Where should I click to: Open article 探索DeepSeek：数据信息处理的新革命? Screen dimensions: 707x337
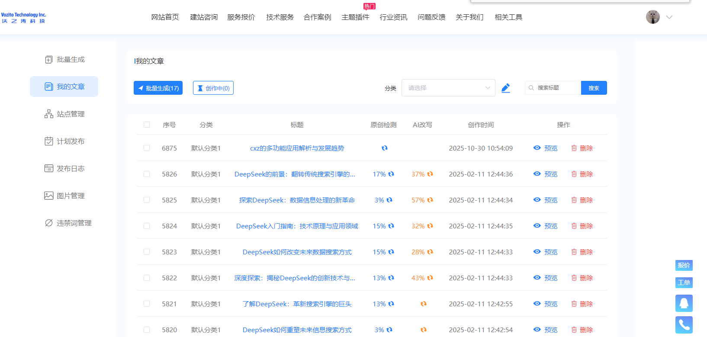[x=297, y=200]
